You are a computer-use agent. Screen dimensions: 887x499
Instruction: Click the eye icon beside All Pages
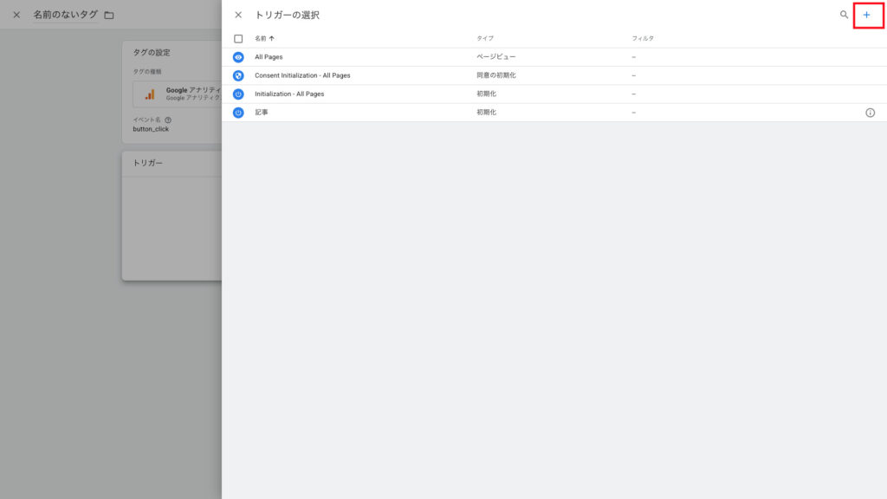(238, 57)
